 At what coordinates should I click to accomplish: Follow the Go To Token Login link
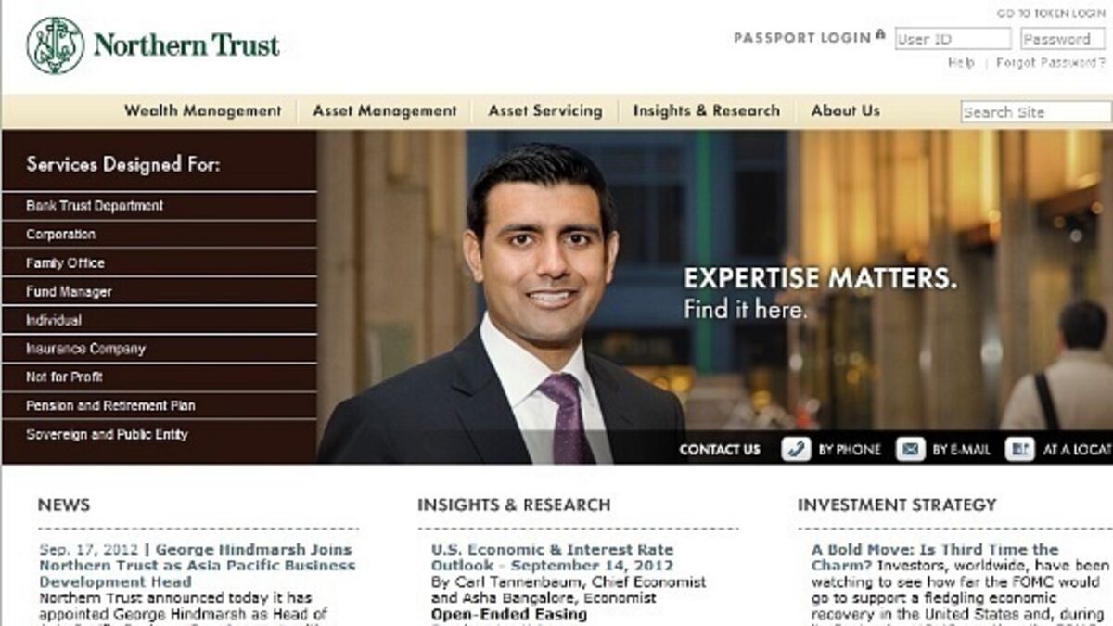click(1051, 13)
